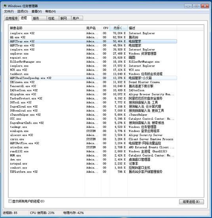The width and height of the screenshot is (212, 218).
Task: Click the 78,004 K memory value
Action: point(119,33)
